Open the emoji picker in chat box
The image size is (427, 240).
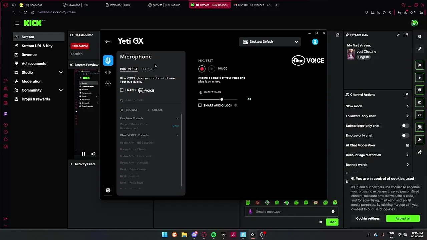tap(333, 212)
